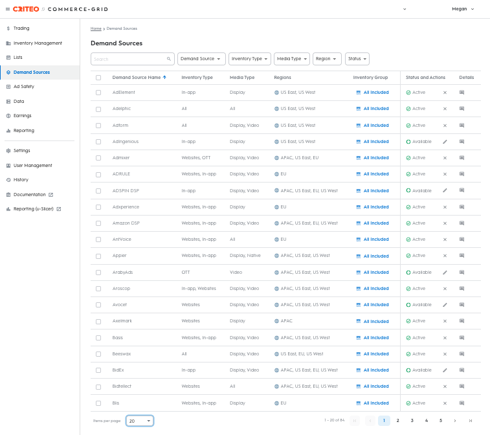Open details icon for Basis
This screenshot has height=435, width=490.
[x=462, y=337]
